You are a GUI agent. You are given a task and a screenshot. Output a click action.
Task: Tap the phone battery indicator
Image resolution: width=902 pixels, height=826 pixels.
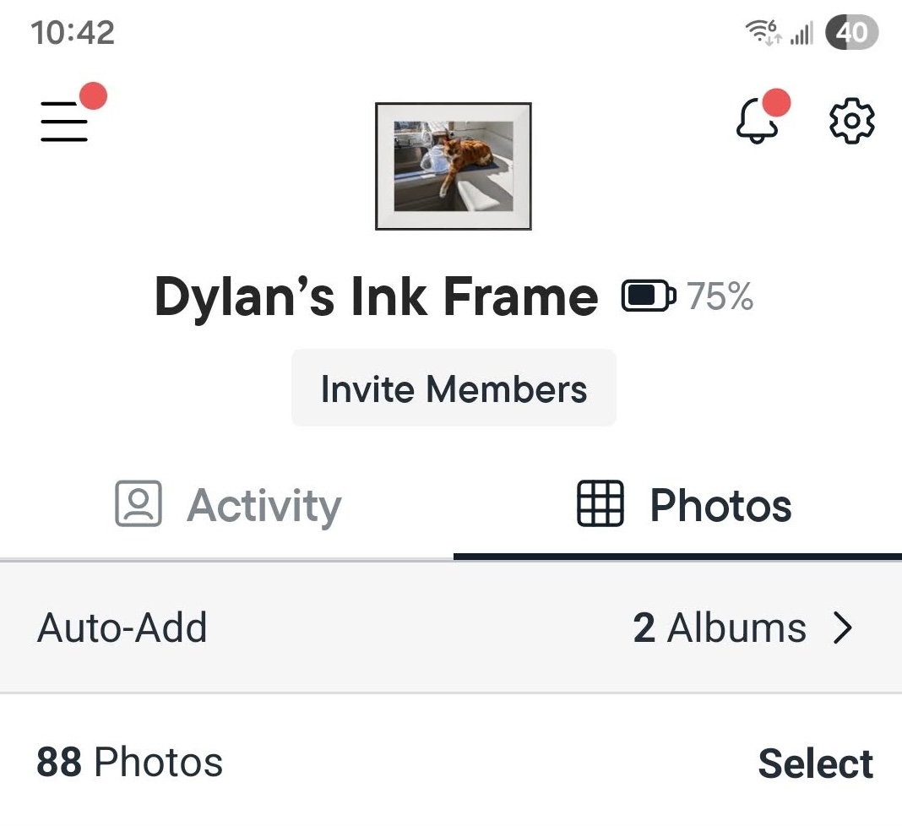tap(851, 33)
